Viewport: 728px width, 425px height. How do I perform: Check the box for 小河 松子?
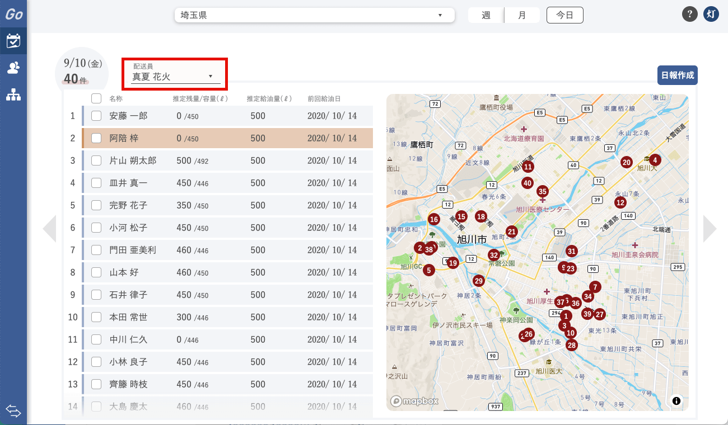[x=96, y=228]
